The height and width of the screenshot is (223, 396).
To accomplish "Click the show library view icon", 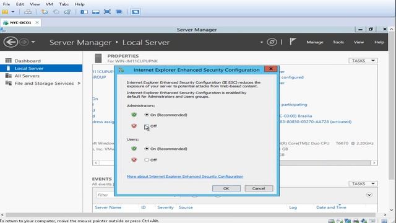I will point(84,12).
